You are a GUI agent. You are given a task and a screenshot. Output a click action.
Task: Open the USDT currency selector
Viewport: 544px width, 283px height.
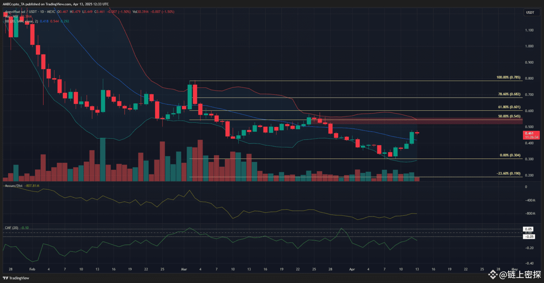point(531,12)
